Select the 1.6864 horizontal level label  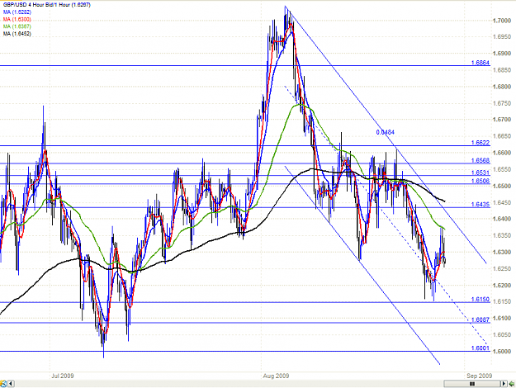pyautogui.click(x=480, y=63)
